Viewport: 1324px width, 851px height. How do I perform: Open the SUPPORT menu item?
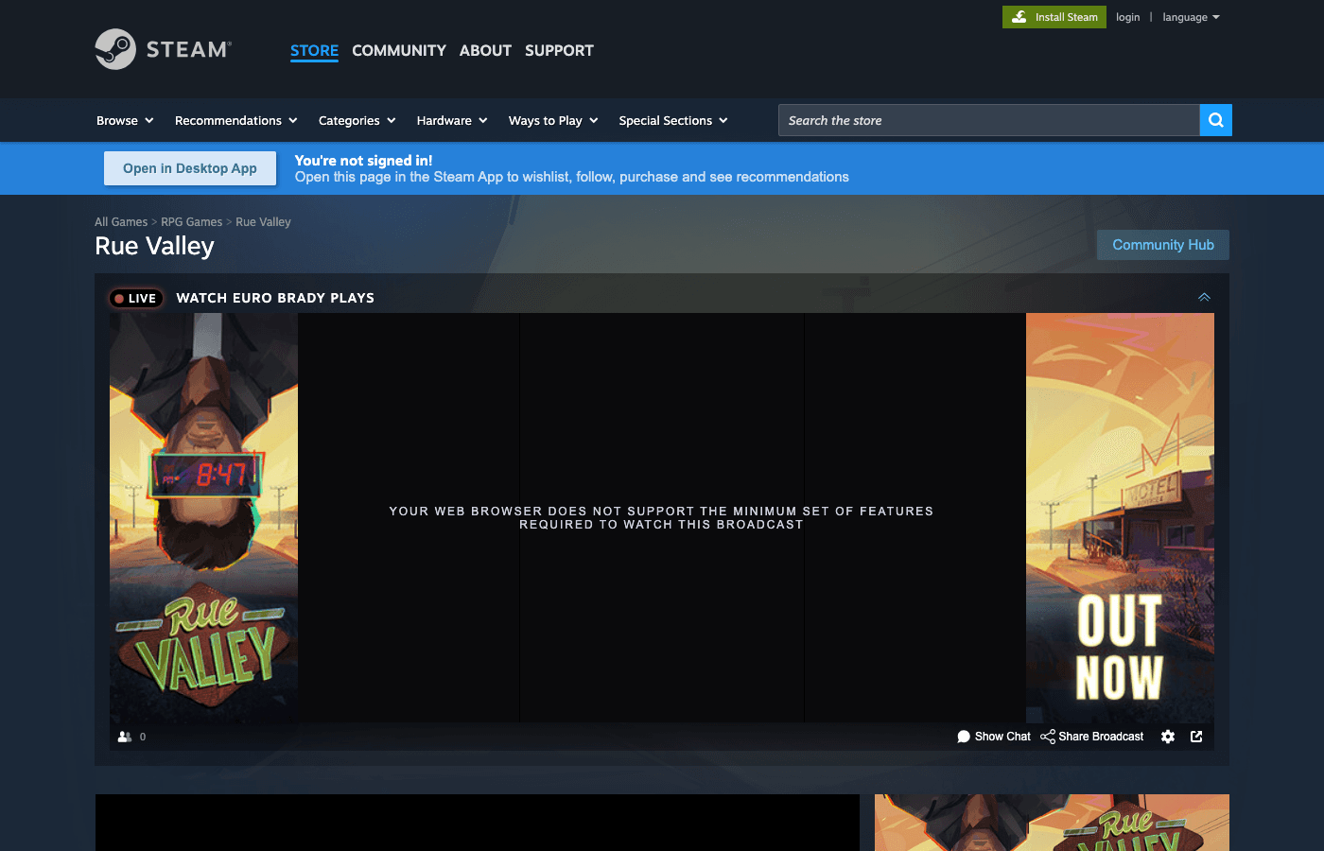pos(559,50)
